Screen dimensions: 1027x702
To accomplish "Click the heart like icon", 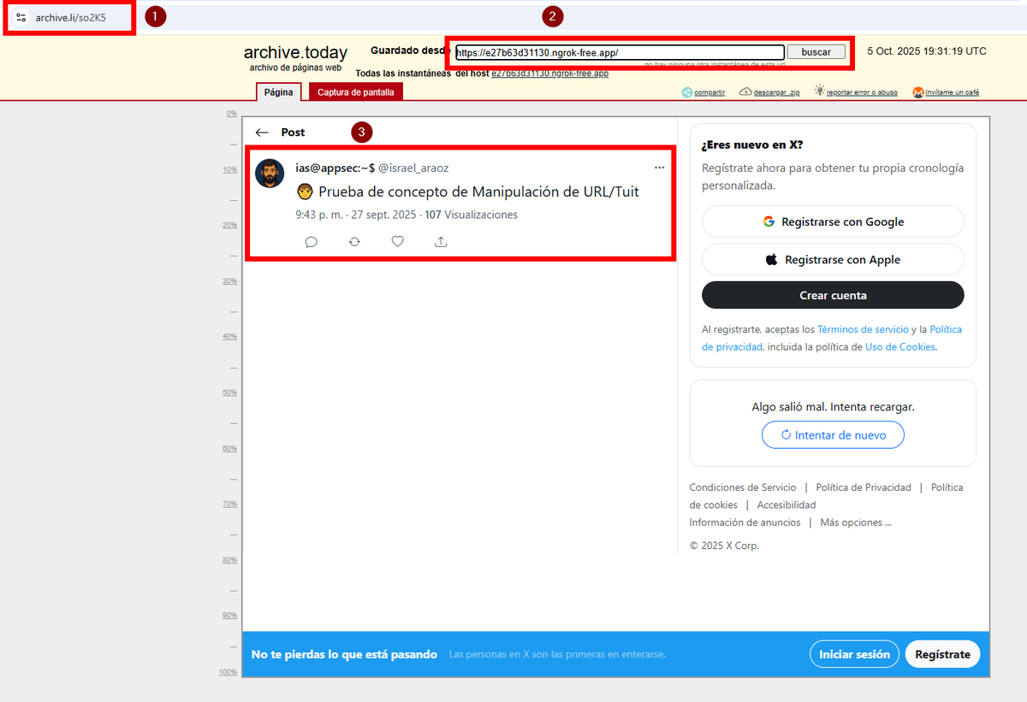I will coord(397,242).
